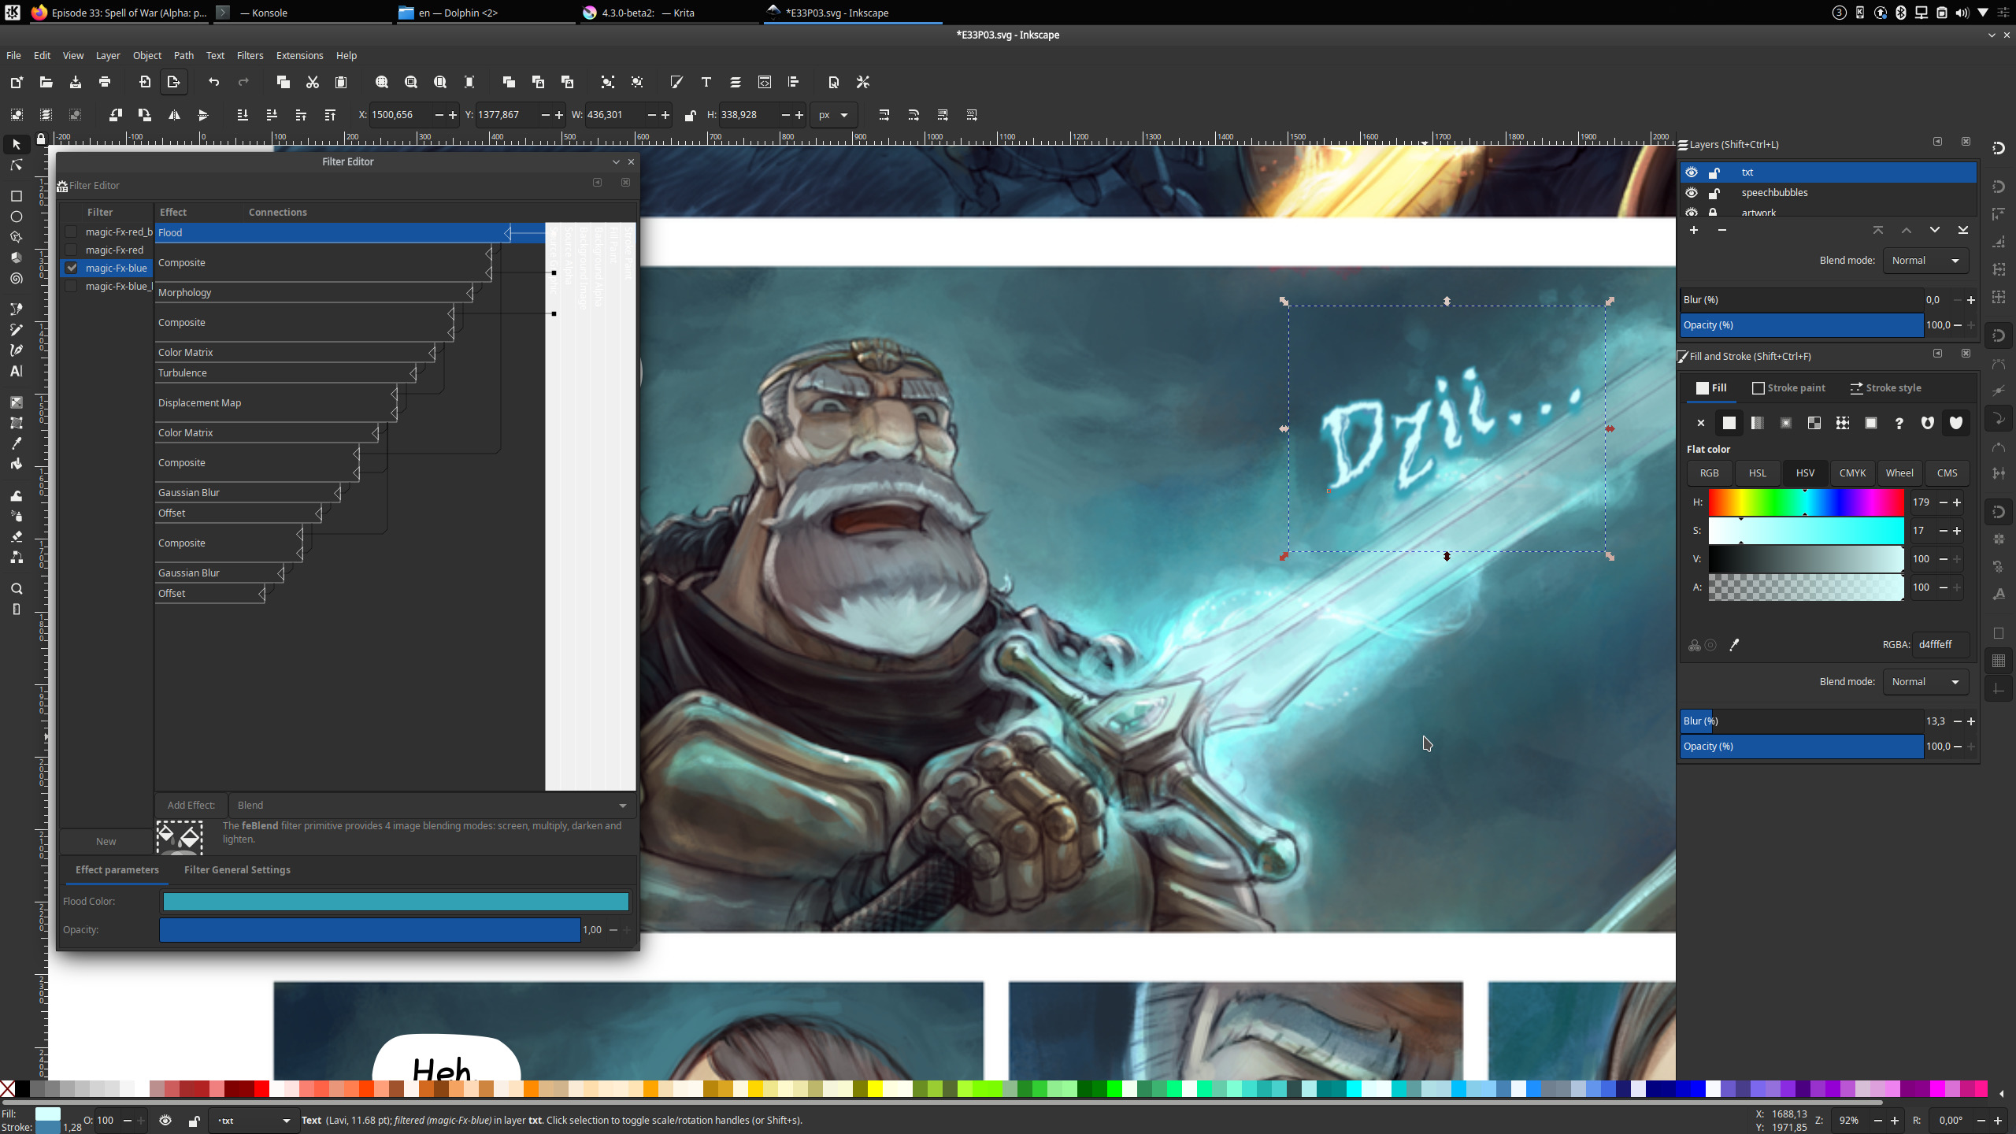Screen dimensions: 2016x1134
Task: Open the Filters menu
Action: pos(250,56)
